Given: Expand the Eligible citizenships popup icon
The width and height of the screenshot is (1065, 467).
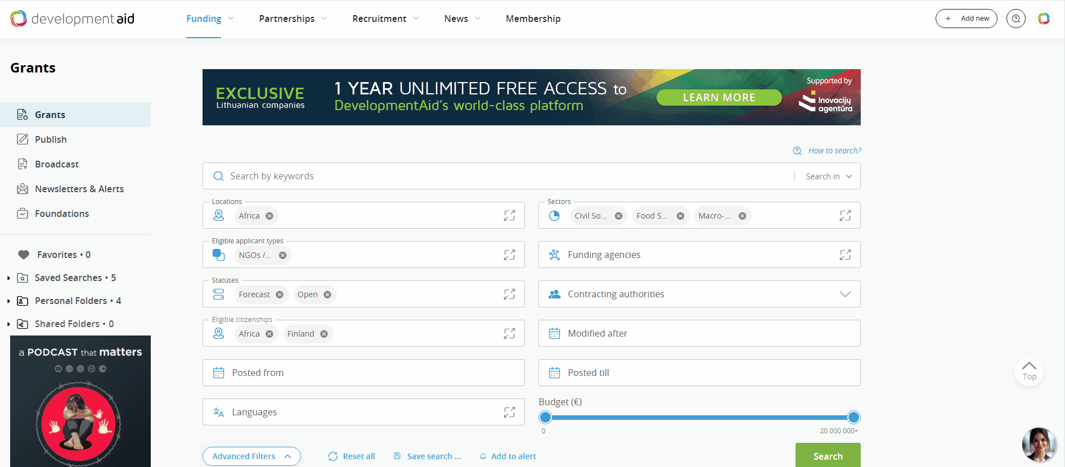Looking at the screenshot, I should (510, 334).
